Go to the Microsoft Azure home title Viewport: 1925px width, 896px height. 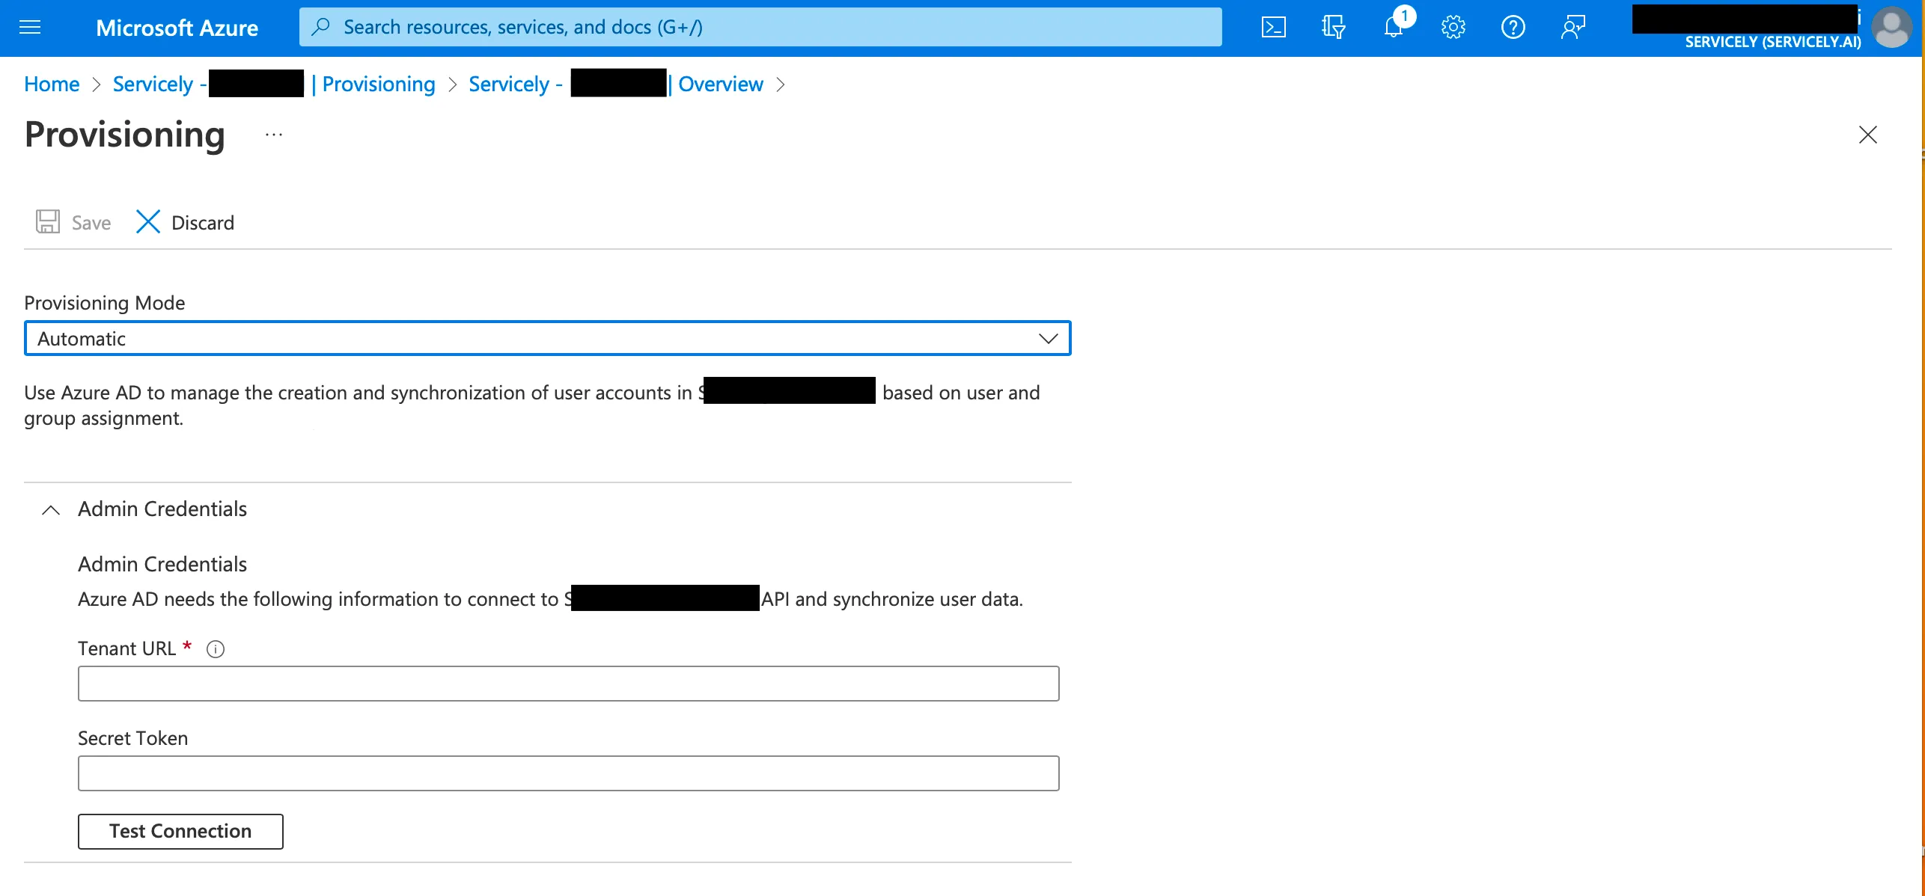[177, 28]
